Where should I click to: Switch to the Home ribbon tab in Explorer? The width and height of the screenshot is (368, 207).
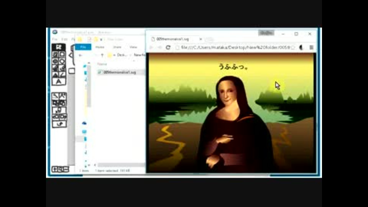tap(100, 47)
